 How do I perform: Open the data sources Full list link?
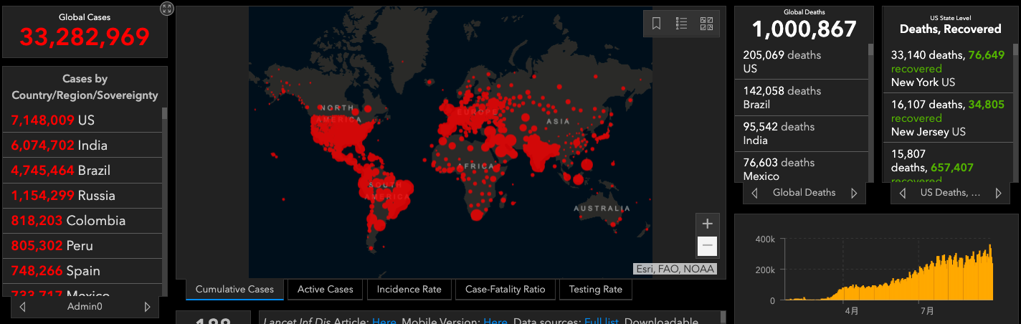tap(601, 320)
